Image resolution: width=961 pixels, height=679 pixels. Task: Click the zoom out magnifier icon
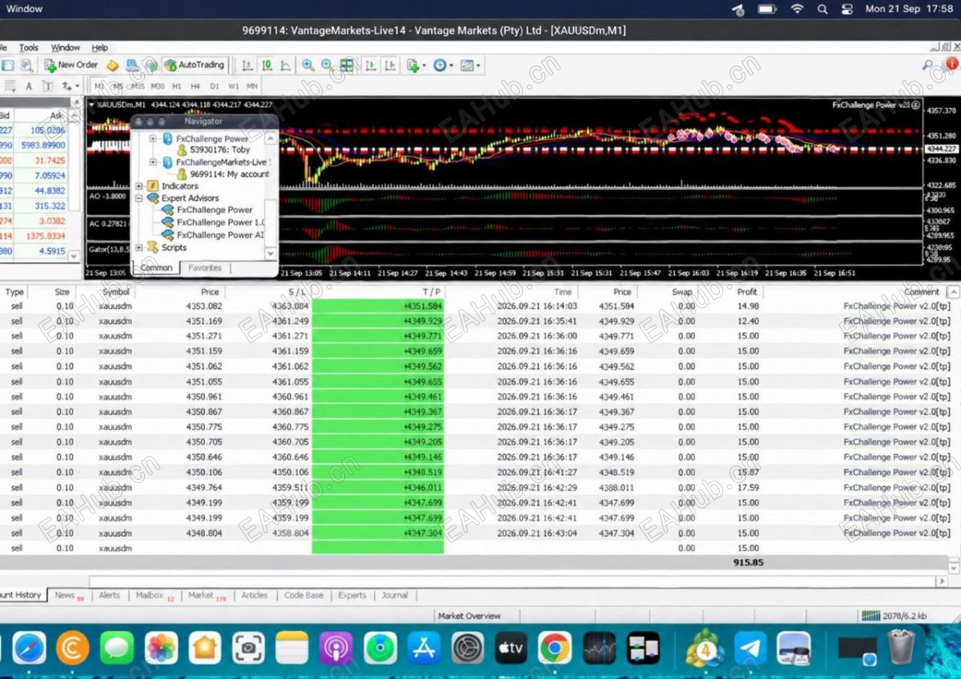coord(328,66)
